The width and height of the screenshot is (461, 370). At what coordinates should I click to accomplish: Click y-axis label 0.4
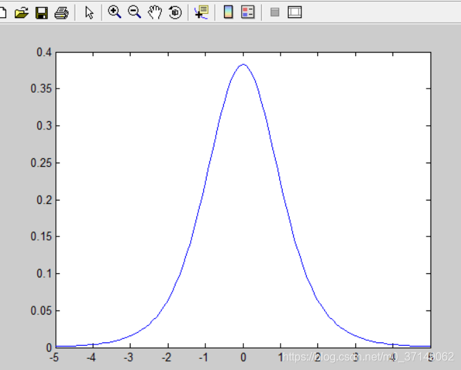pos(44,53)
